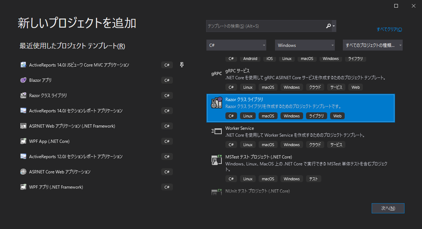The height and width of the screenshot is (229, 422).
Task: Click the クラウド tag under gRPC service
Action: pos(315,87)
